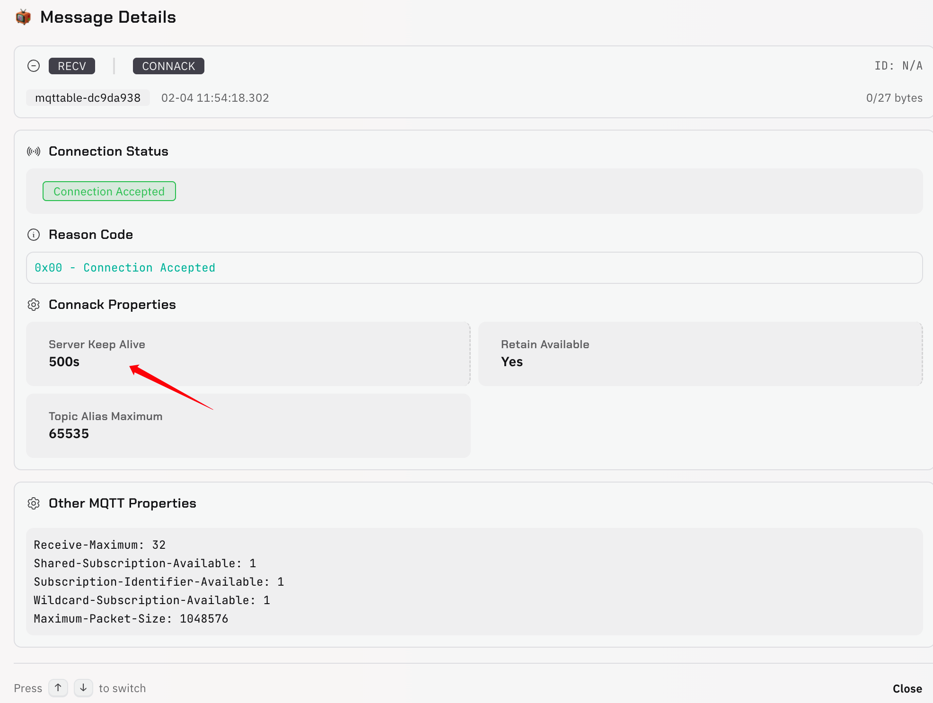Click the Receive-Maximum property line

point(100,545)
